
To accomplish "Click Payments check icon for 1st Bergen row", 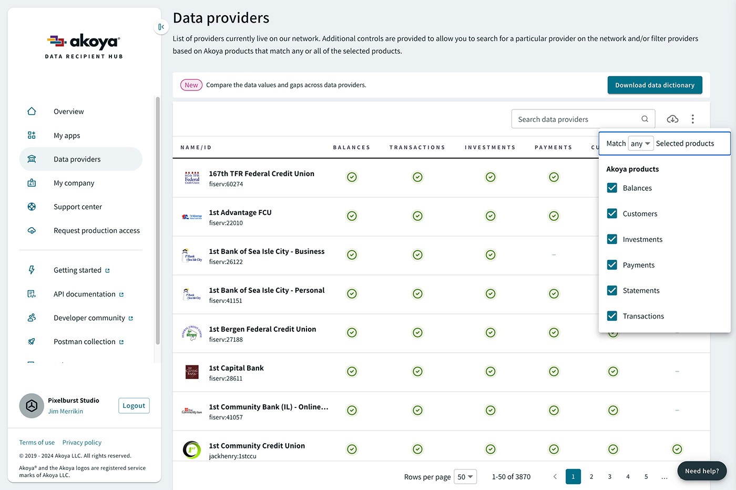I will 554,333.
